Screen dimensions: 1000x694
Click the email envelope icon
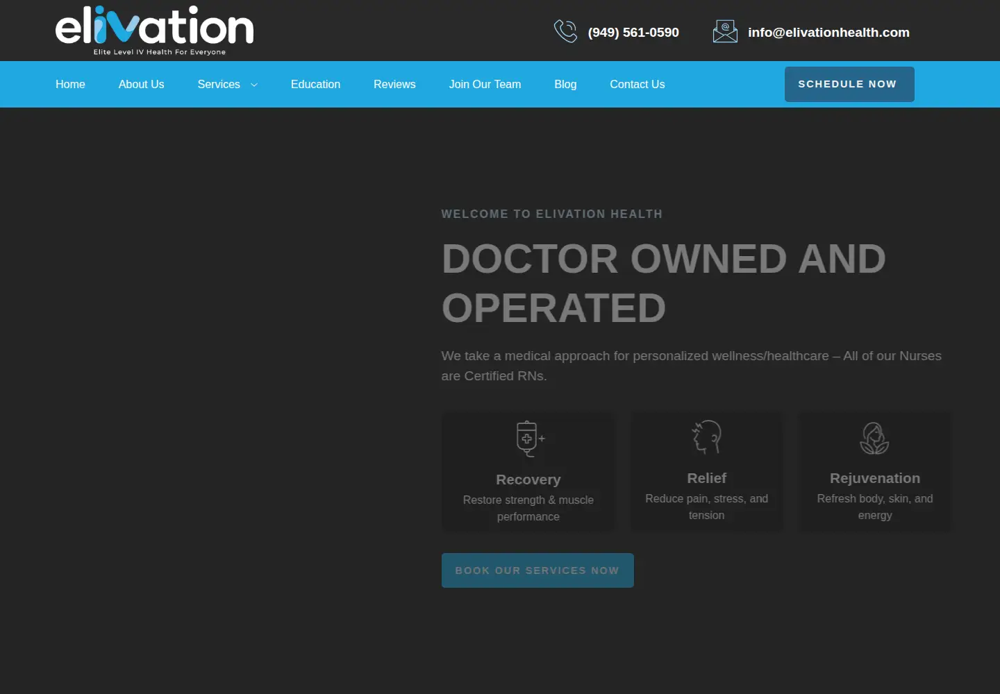725,31
